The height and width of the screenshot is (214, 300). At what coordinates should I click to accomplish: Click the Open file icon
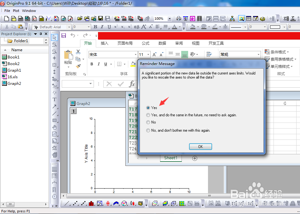pos(80,19)
